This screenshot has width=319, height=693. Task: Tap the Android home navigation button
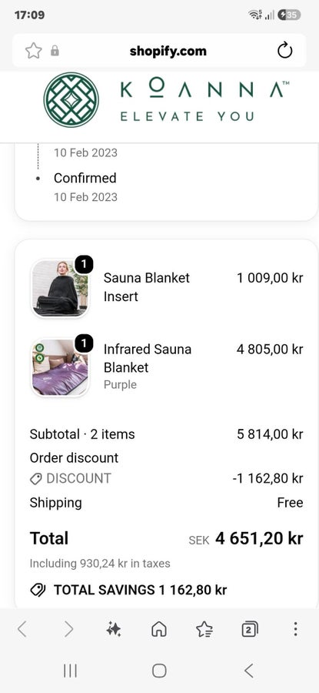(x=159, y=671)
